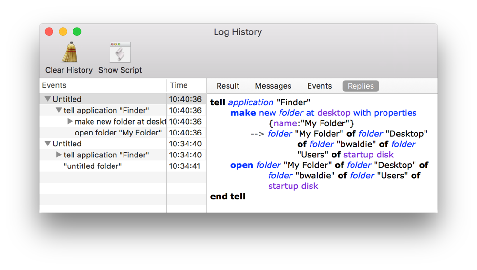Close the Log History window with the red button

[49, 31]
